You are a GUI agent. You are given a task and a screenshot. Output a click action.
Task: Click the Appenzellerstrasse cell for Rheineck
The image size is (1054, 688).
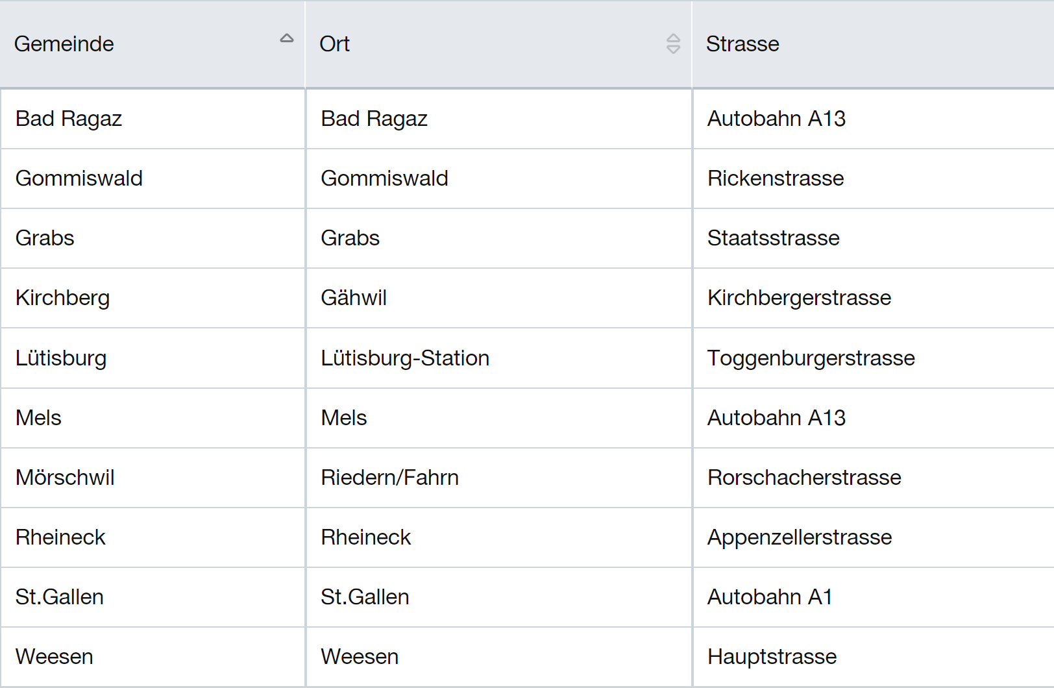coord(800,537)
